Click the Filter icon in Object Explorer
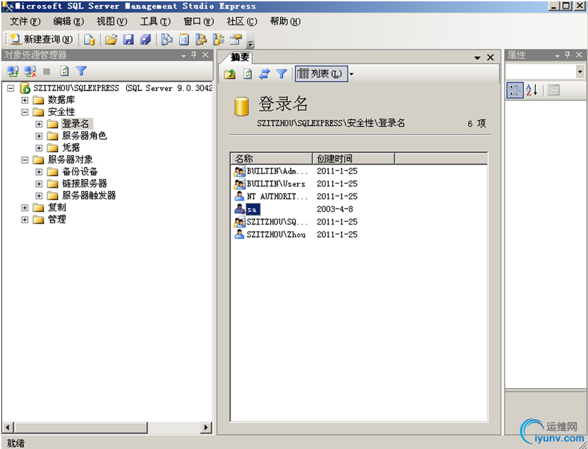The width and height of the screenshot is (588, 449). coord(81,71)
